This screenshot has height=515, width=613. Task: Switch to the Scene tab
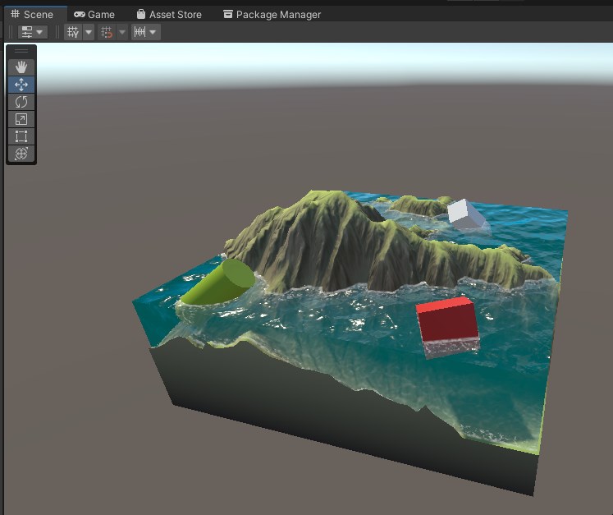33,15
